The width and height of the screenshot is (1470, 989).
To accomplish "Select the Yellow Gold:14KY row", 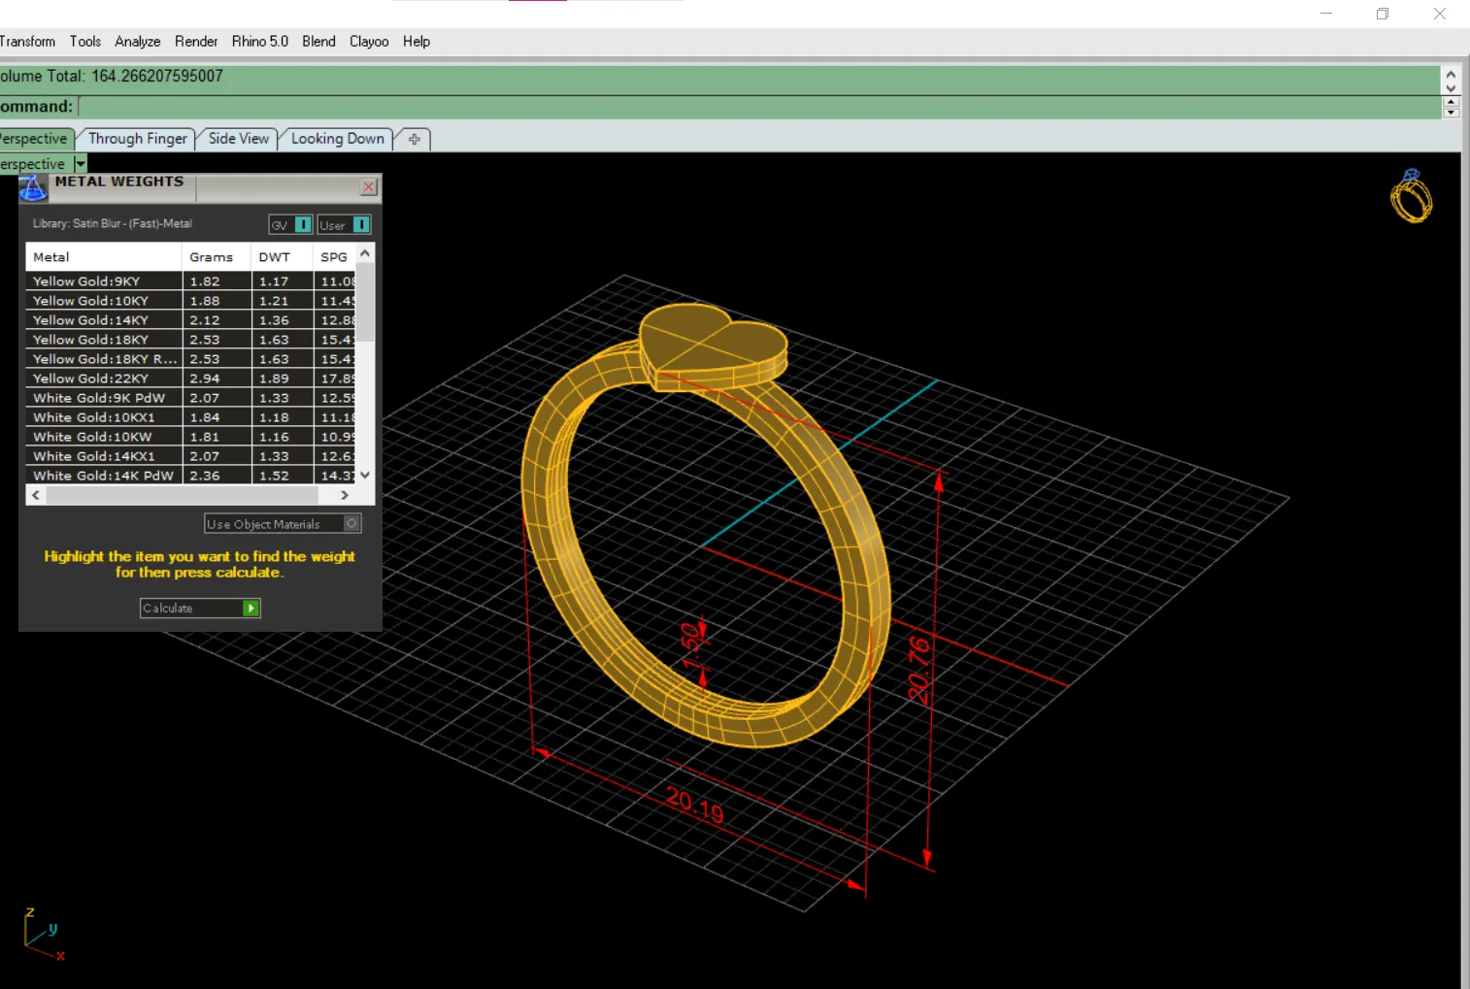I will pos(191,320).
